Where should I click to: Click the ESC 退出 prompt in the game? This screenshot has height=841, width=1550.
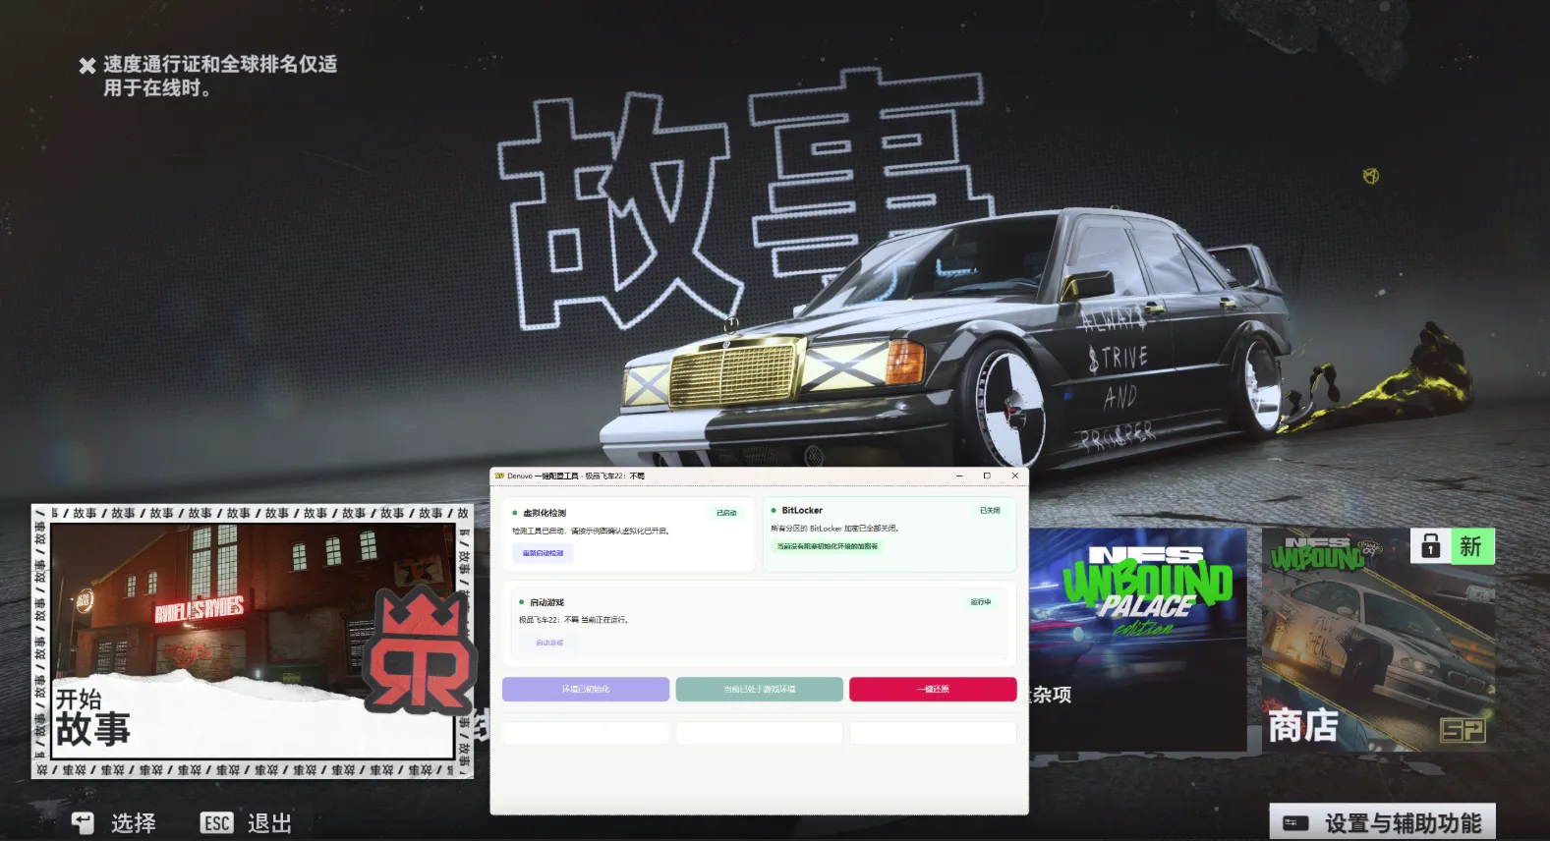point(246,823)
